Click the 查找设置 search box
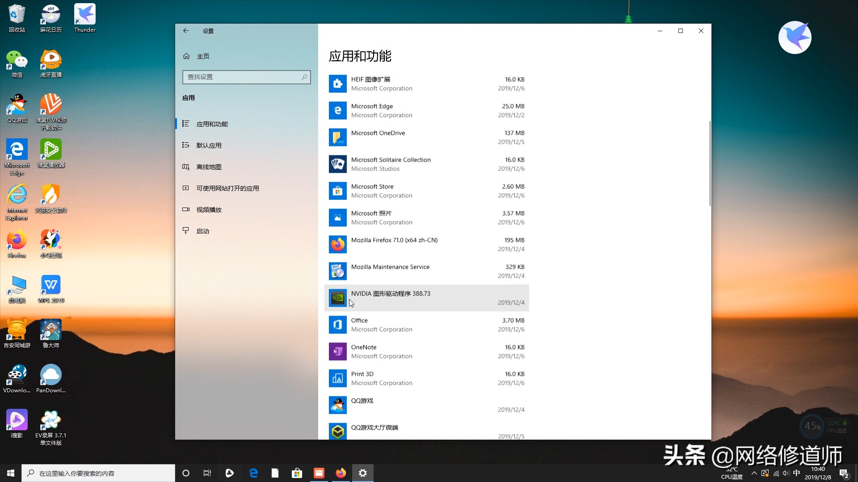Image resolution: width=858 pixels, height=482 pixels. [246, 77]
